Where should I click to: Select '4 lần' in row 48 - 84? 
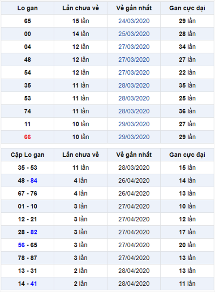pos(81,180)
